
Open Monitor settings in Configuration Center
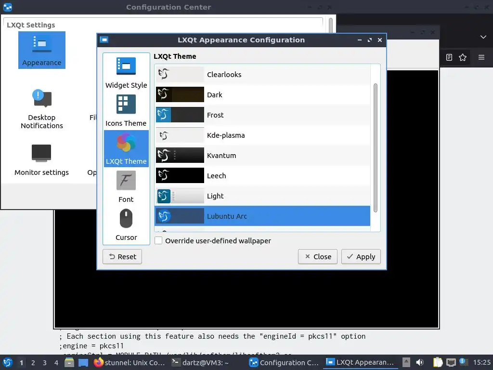[x=41, y=160]
